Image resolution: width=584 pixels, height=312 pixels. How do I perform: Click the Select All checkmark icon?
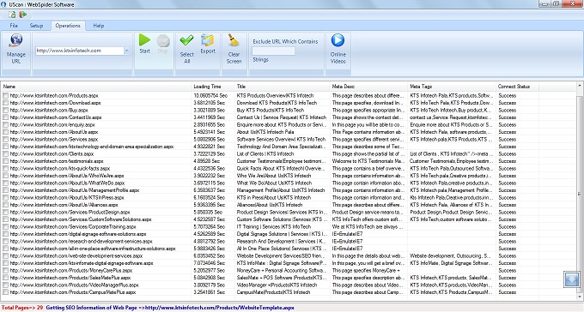click(186, 40)
